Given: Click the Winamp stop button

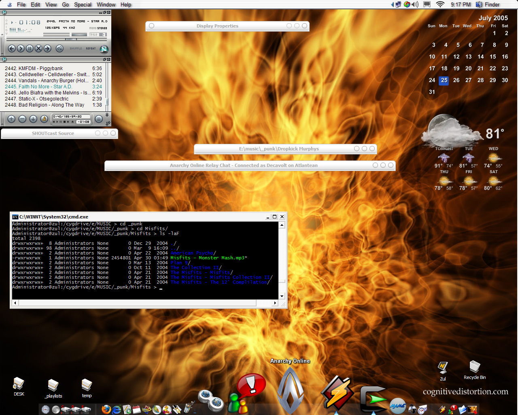Looking at the screenshot, I should pyautogui.click(x=38, y=49).
